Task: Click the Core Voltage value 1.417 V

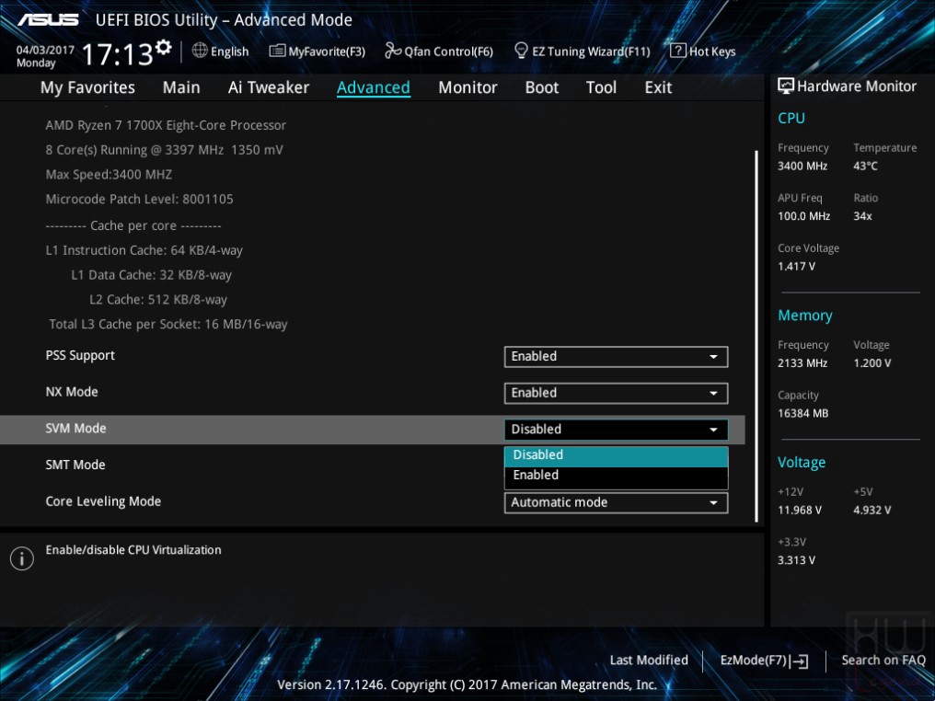Action: point(796,267)
